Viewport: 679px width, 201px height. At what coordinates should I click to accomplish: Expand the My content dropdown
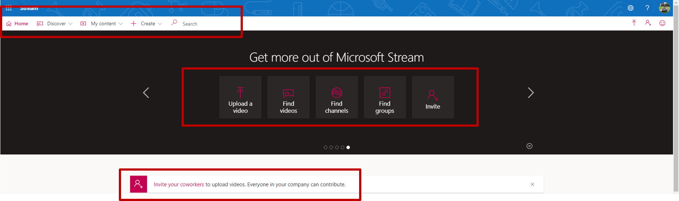coord(102,23)
